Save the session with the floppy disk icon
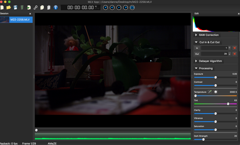 (15, 7)
